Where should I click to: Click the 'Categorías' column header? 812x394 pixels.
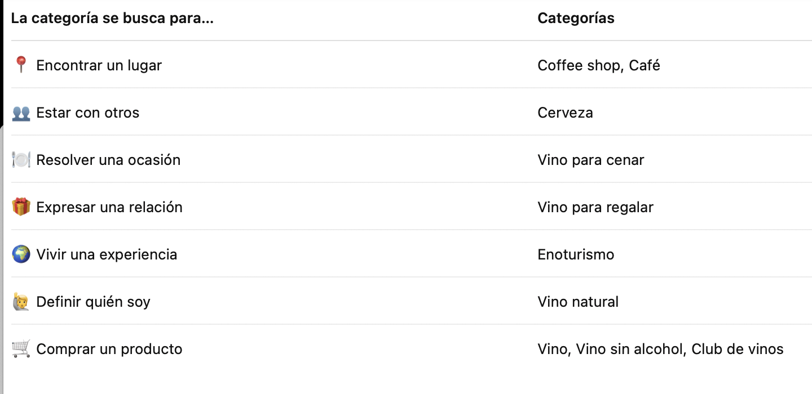[x=576, y=18]
